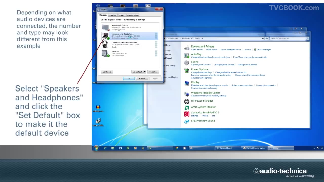Launch Word from the taskbar
The height and width of the screenshot is (182, 324).
pos(120,148)
